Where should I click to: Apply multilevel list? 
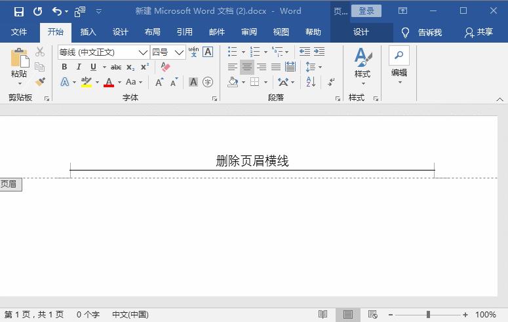(277, 52)
